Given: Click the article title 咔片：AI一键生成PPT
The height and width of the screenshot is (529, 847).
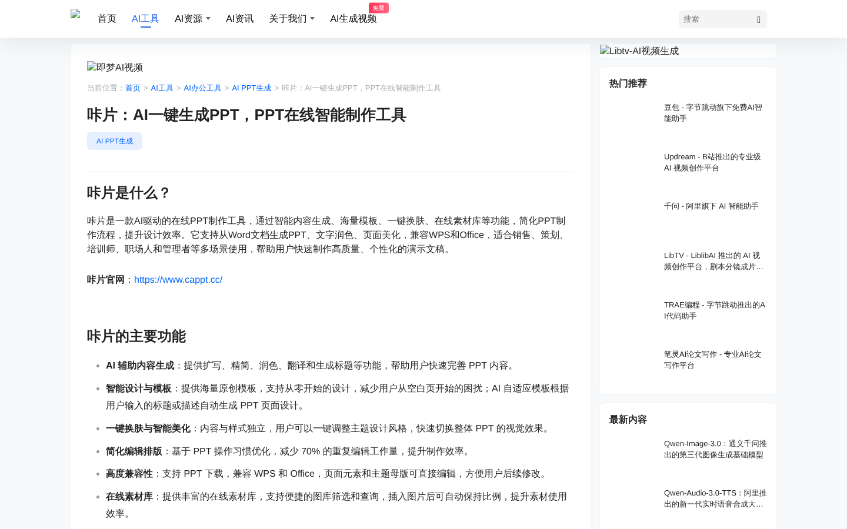Looking at the screenshot, I should [246, 115].
